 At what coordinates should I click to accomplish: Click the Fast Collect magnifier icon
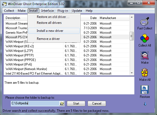[145, 21]
